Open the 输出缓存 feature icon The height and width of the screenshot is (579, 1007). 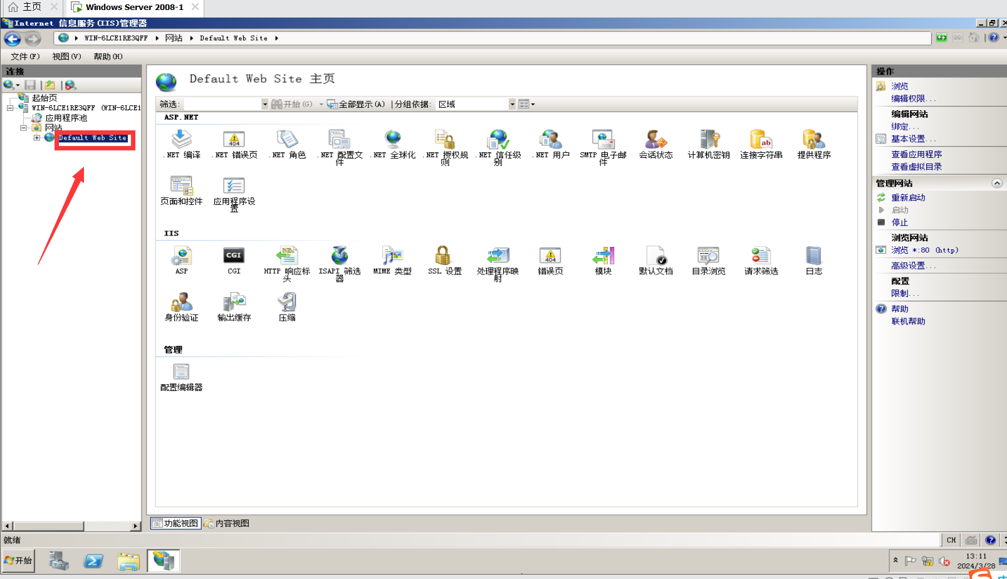point(234,307)
